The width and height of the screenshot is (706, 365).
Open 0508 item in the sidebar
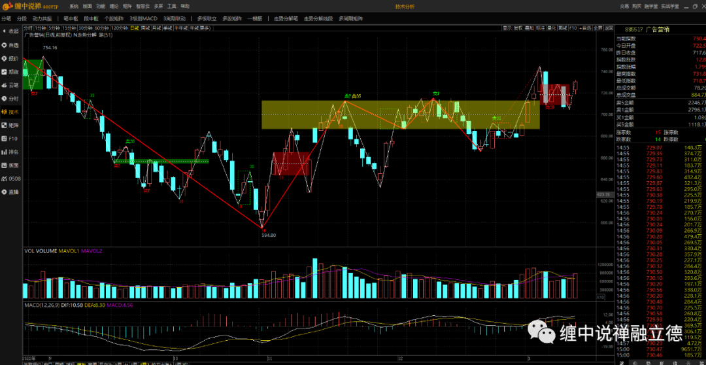tap(11, 179)
